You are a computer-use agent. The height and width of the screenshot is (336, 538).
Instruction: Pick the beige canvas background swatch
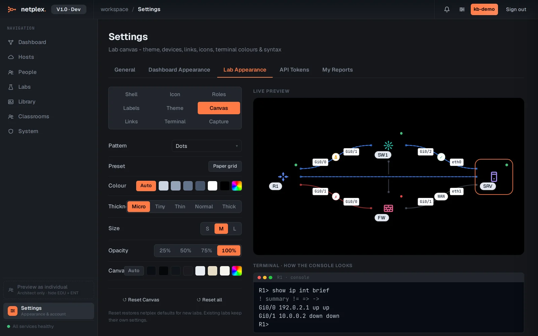pyautogui.click(x=213, y=271)
